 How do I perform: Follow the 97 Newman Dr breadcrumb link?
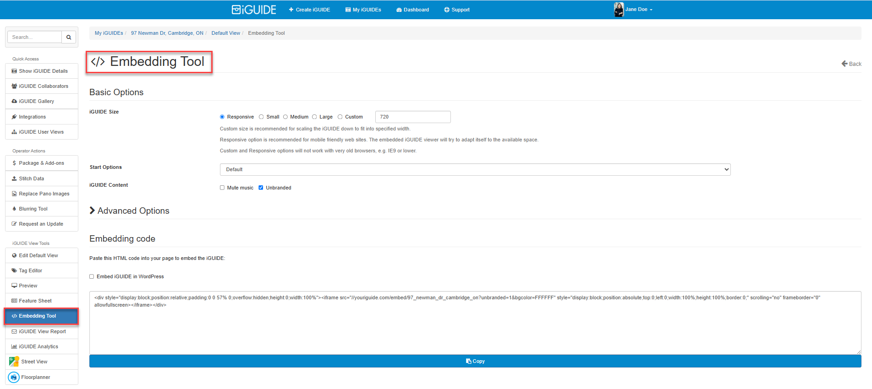167,33
